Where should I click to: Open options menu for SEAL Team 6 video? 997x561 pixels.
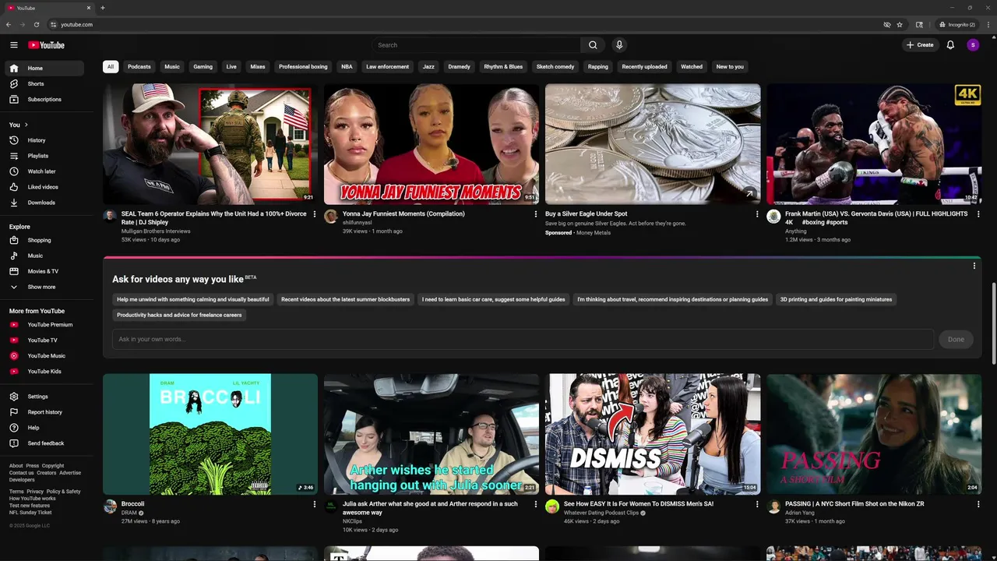point(315,214)
